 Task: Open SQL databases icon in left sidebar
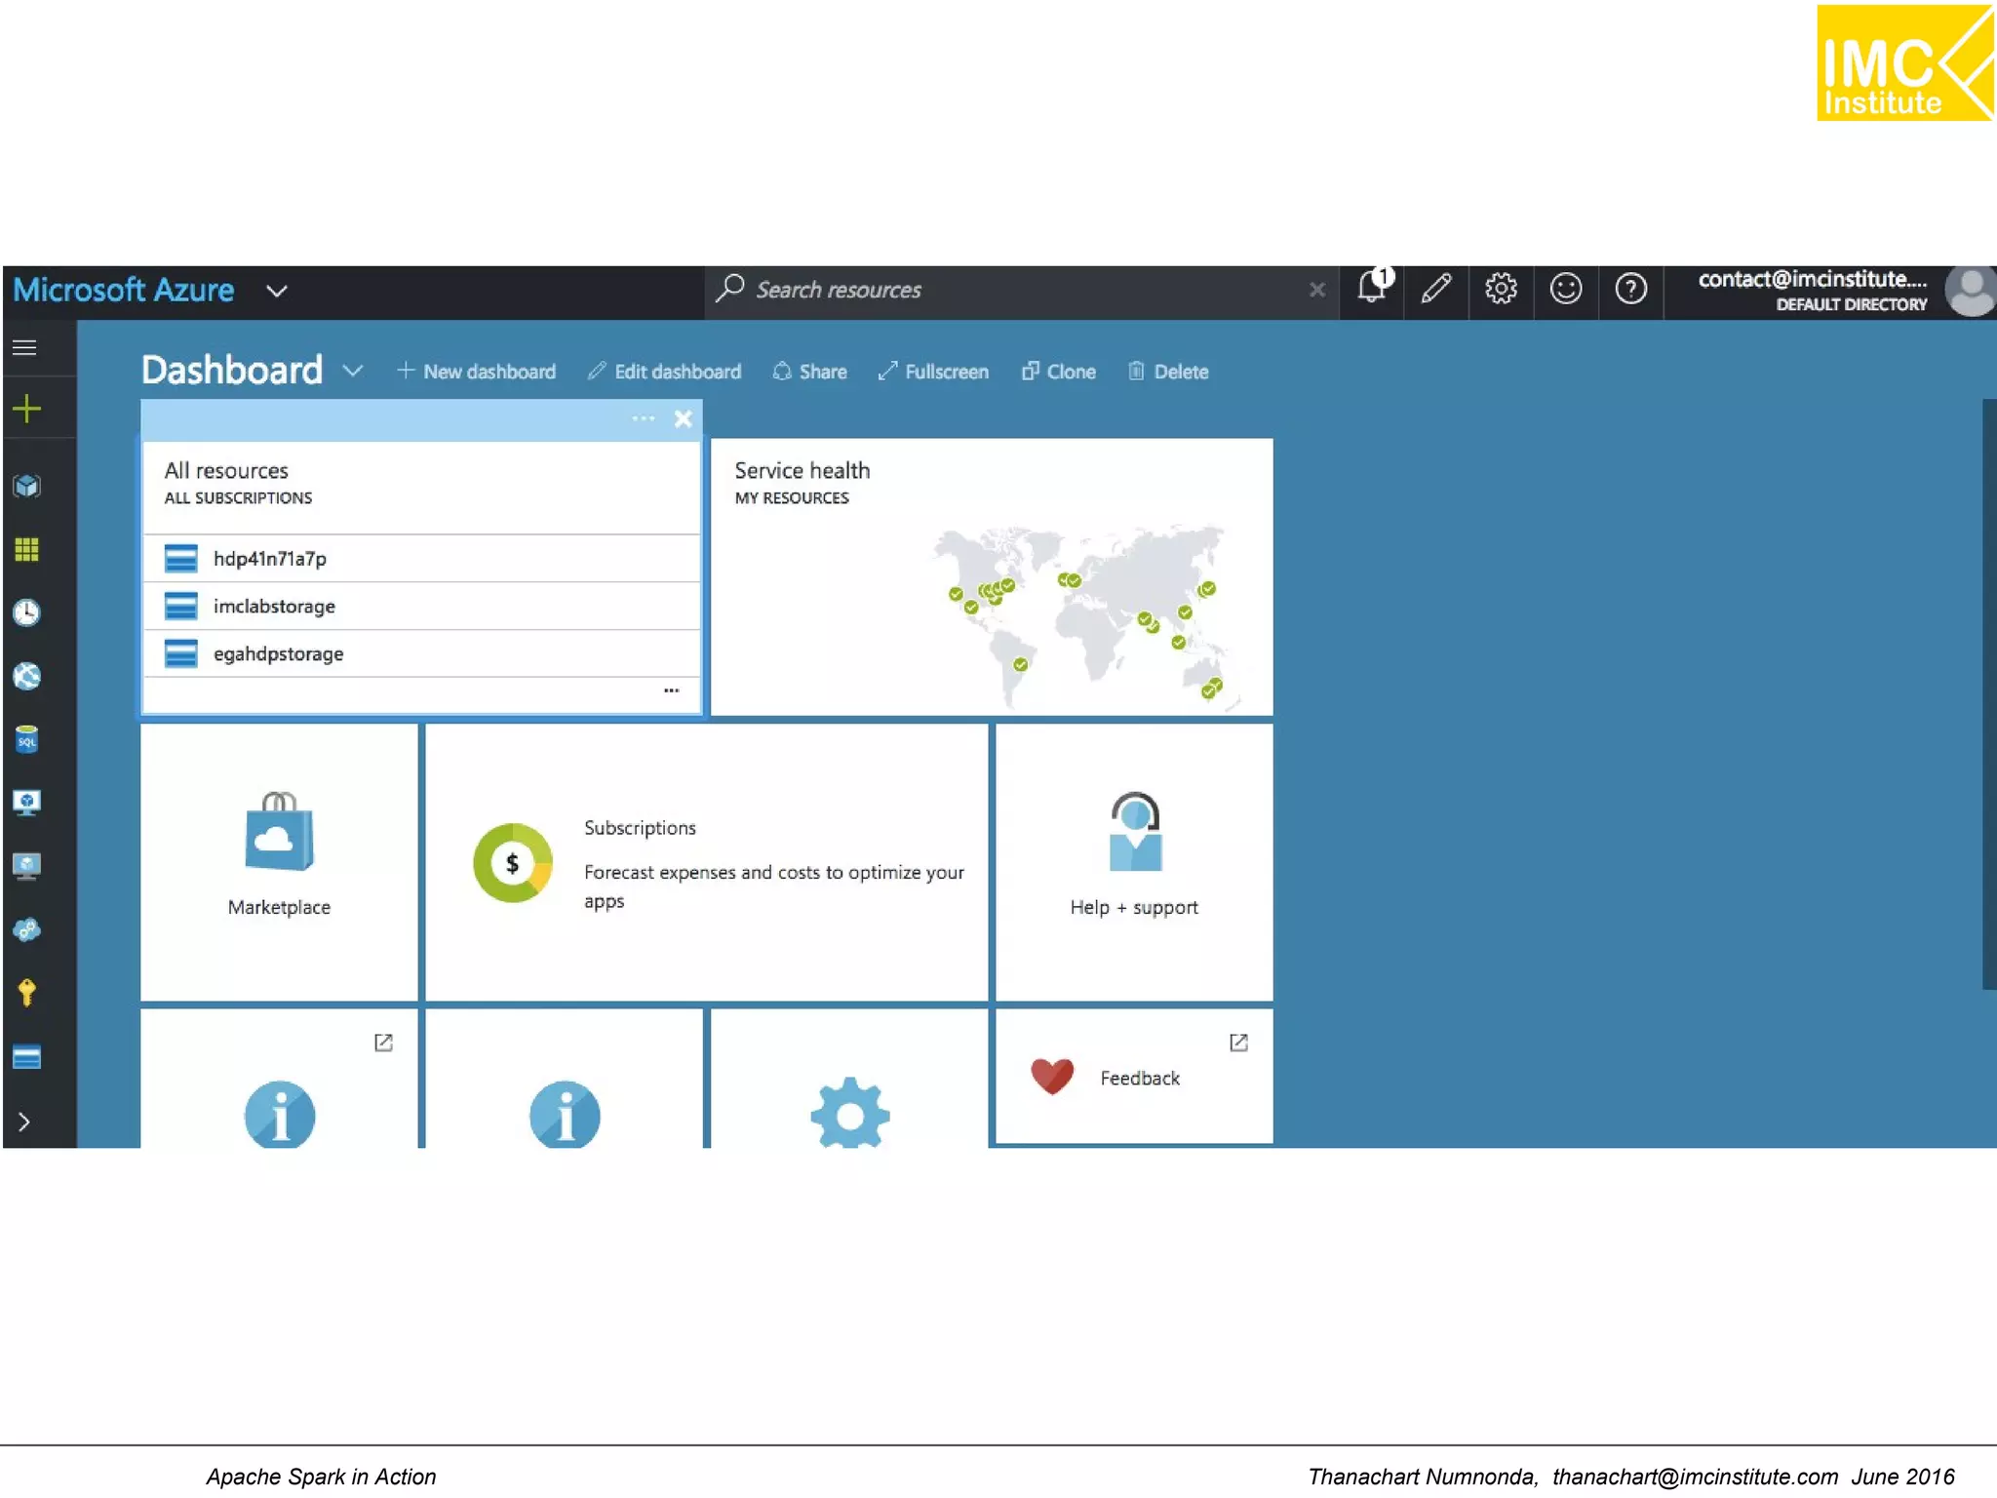click(27, 740)
